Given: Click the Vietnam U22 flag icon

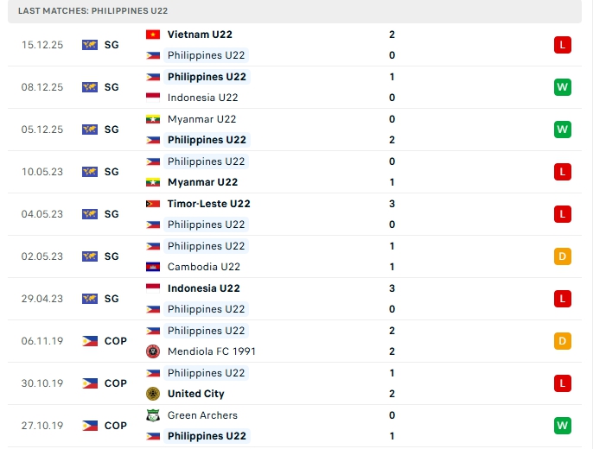Looking at the screenshot, I should tap(153, 35).
